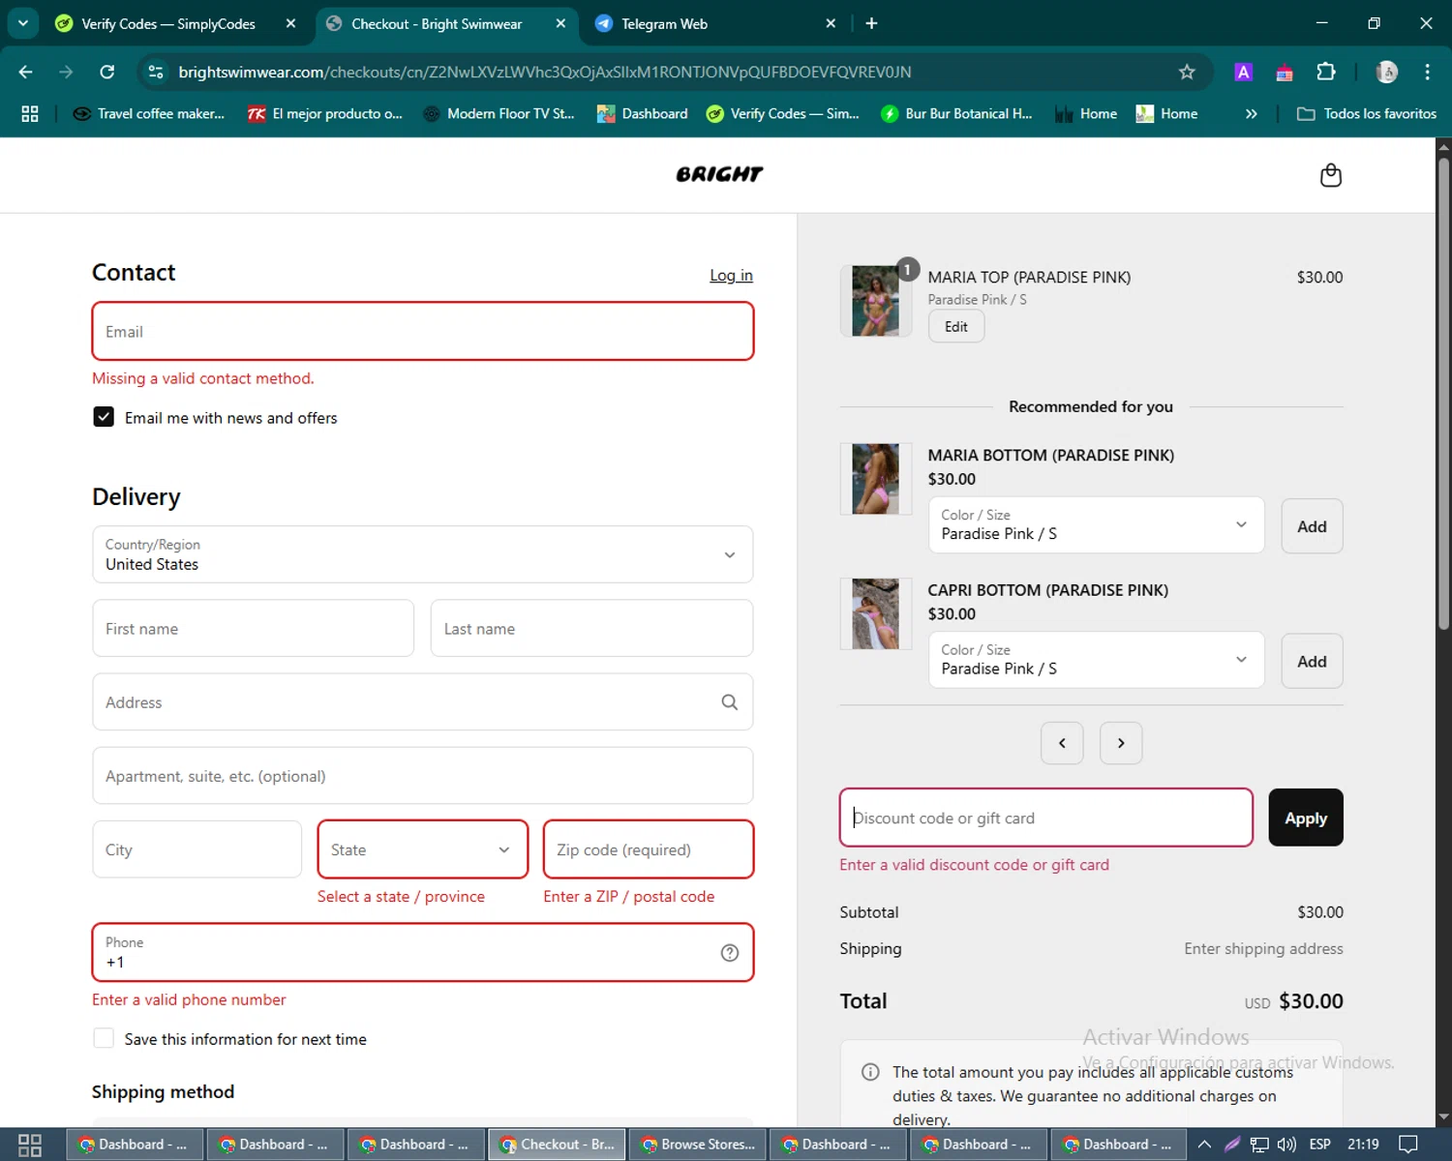Click the forward navigation arrow
The height and width of the screenshot is (1161, 1452).
66,72
